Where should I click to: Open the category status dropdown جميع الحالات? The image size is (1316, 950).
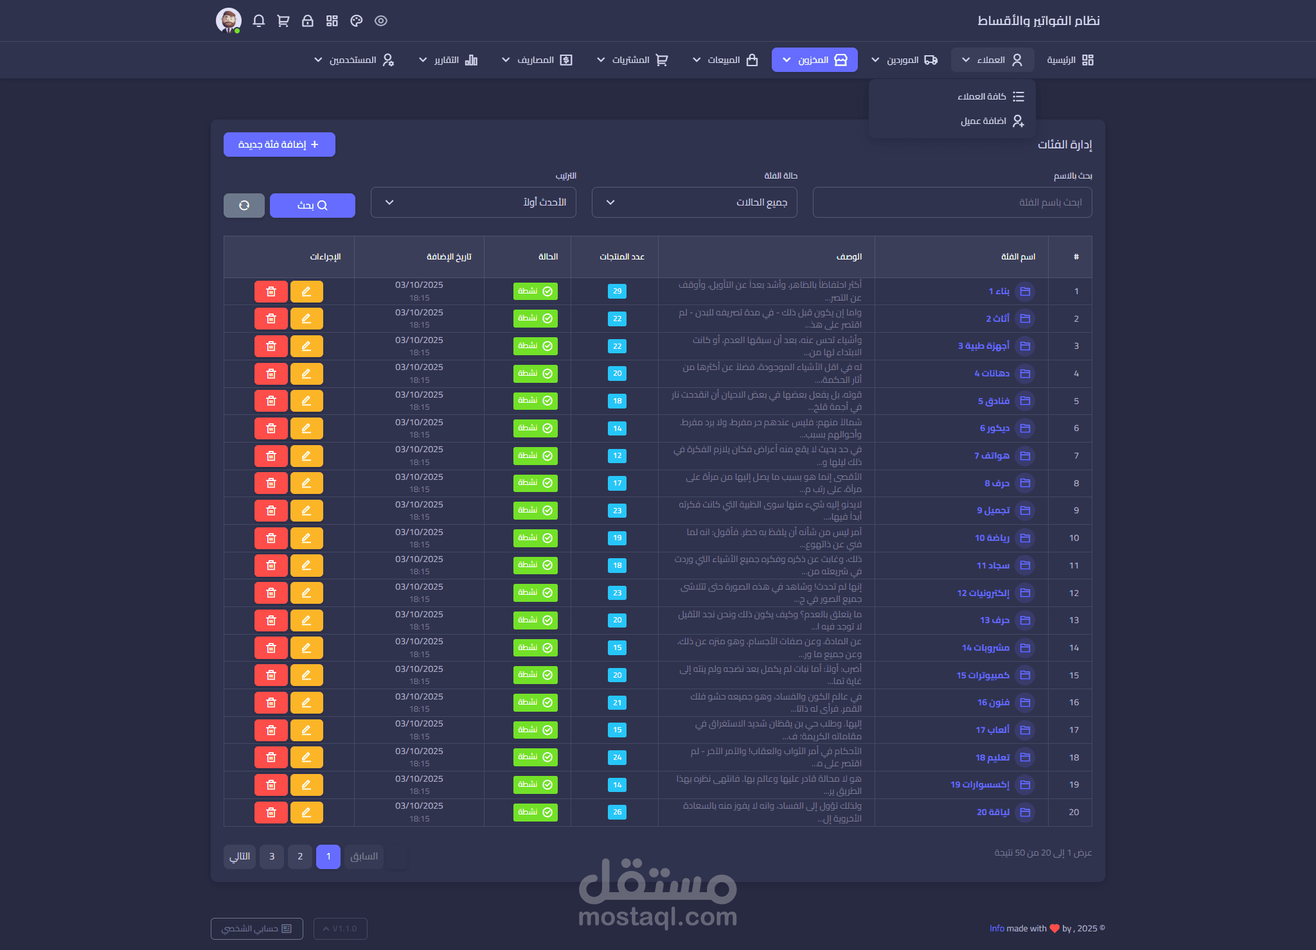(694, 202)
